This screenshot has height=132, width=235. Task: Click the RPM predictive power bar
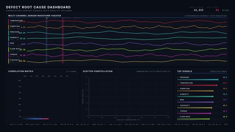click(195, 102)
